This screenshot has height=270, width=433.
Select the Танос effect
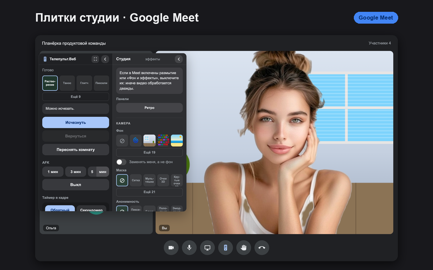67,83
